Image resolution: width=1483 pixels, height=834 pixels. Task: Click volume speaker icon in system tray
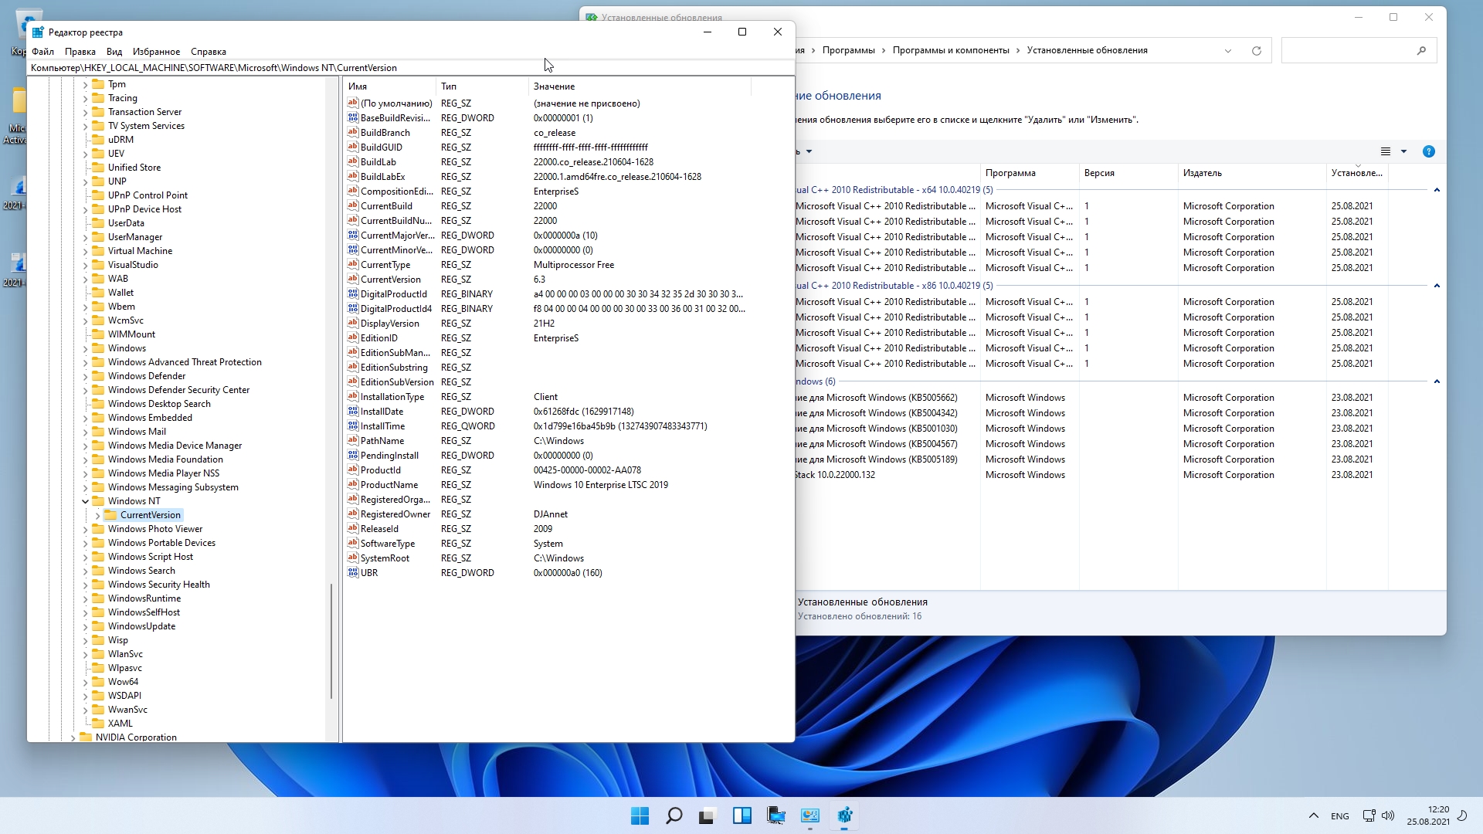point(1387,815)
